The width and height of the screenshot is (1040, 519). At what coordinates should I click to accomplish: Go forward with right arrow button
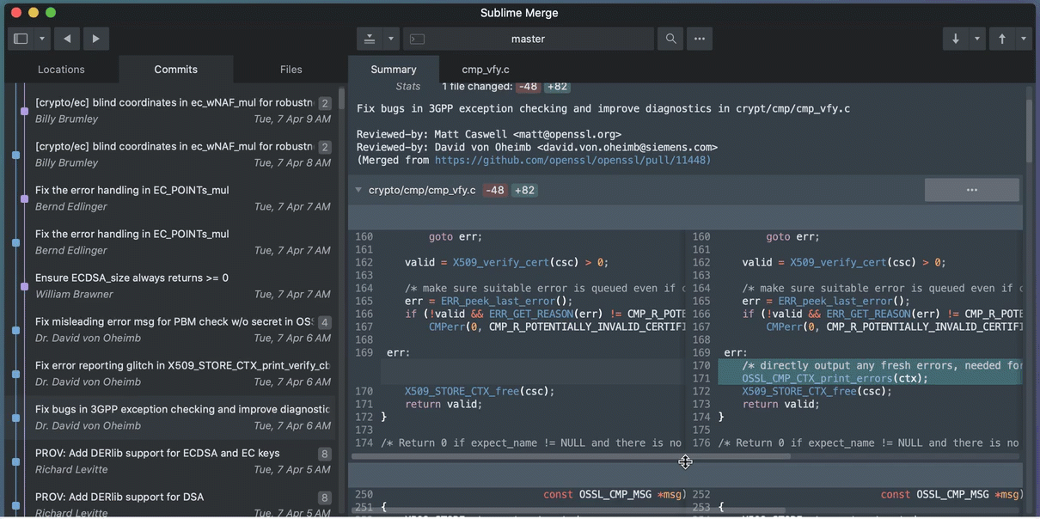[x=95, y=39]
